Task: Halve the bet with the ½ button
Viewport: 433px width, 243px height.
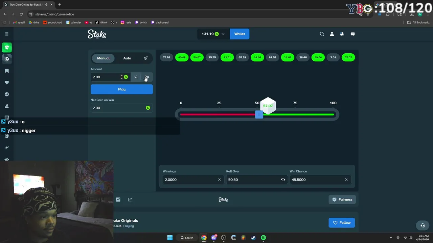Action: point(136,77)
